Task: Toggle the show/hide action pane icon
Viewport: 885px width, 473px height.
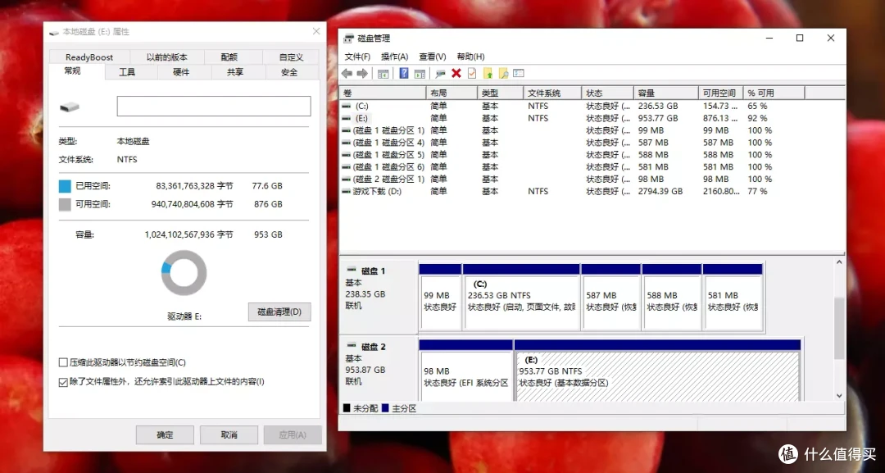Action: (x=420, y=74)
